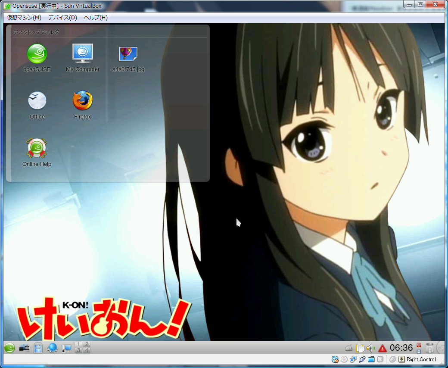Click the VirtualBox virtualization chip status icon

pos(380,359)
